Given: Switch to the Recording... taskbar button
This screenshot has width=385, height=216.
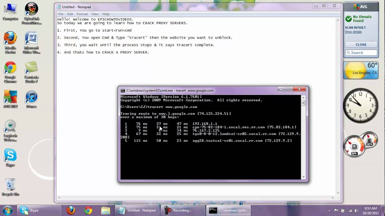Looking at the screenshot, I should pos(183,210).
